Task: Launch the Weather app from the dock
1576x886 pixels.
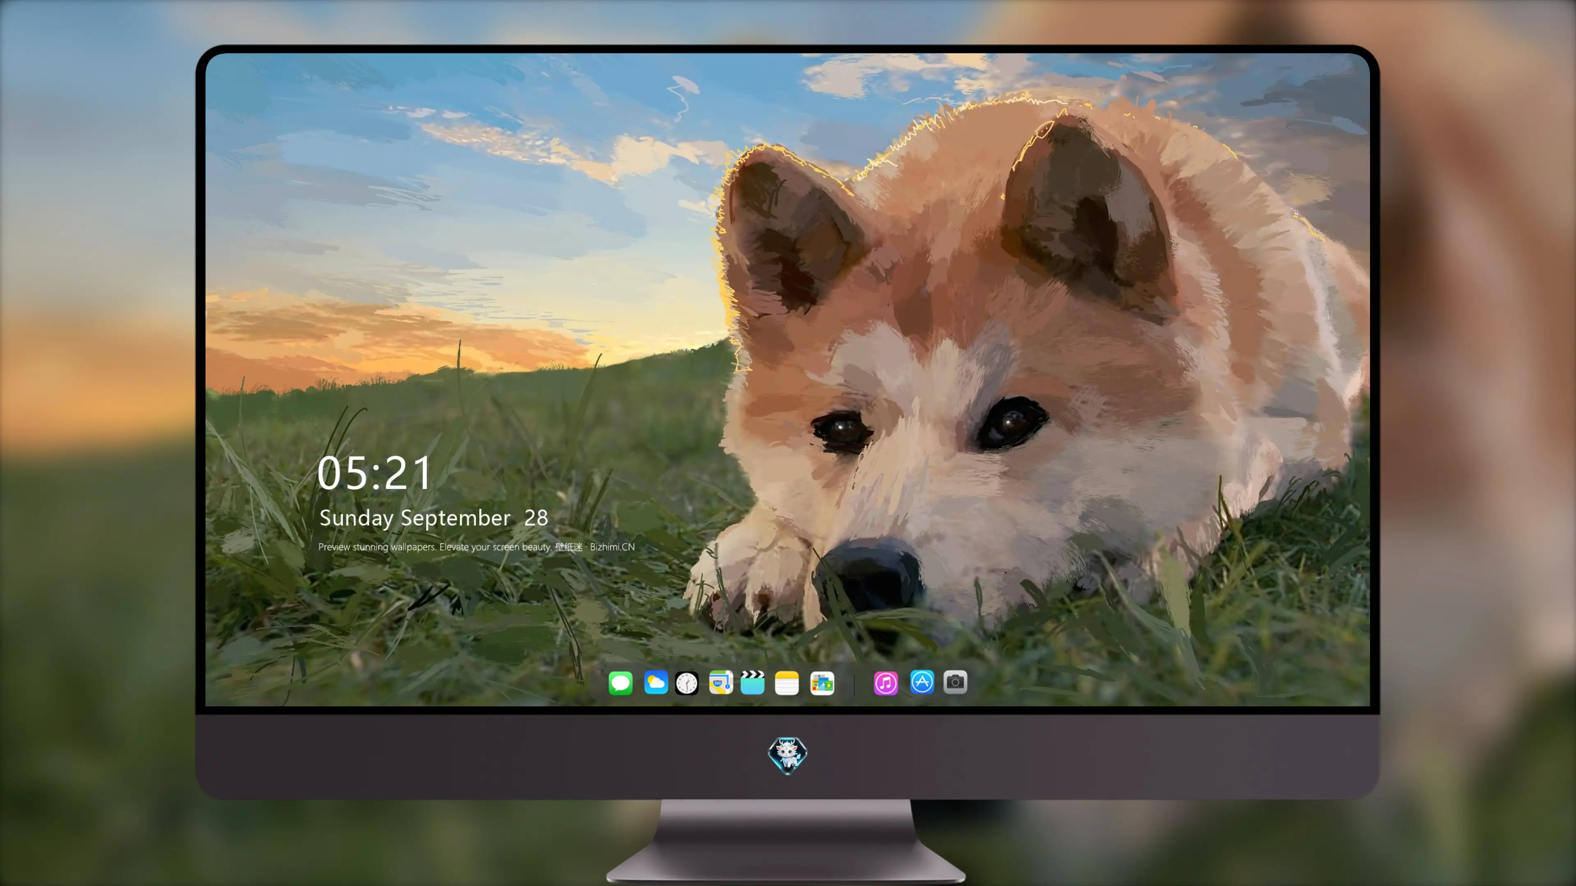Action: pos(656,683)
